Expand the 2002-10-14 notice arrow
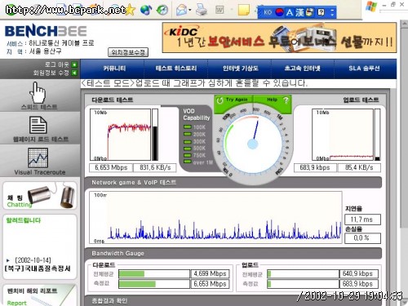Image resolution: width=408 pixels, height=306 pixels. (8, 260)
